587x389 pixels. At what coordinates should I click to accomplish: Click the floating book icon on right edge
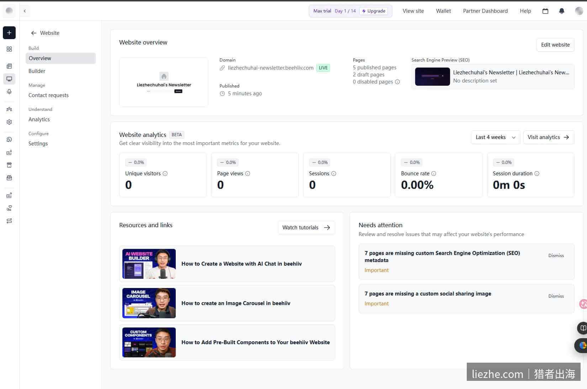pos(582,328)
